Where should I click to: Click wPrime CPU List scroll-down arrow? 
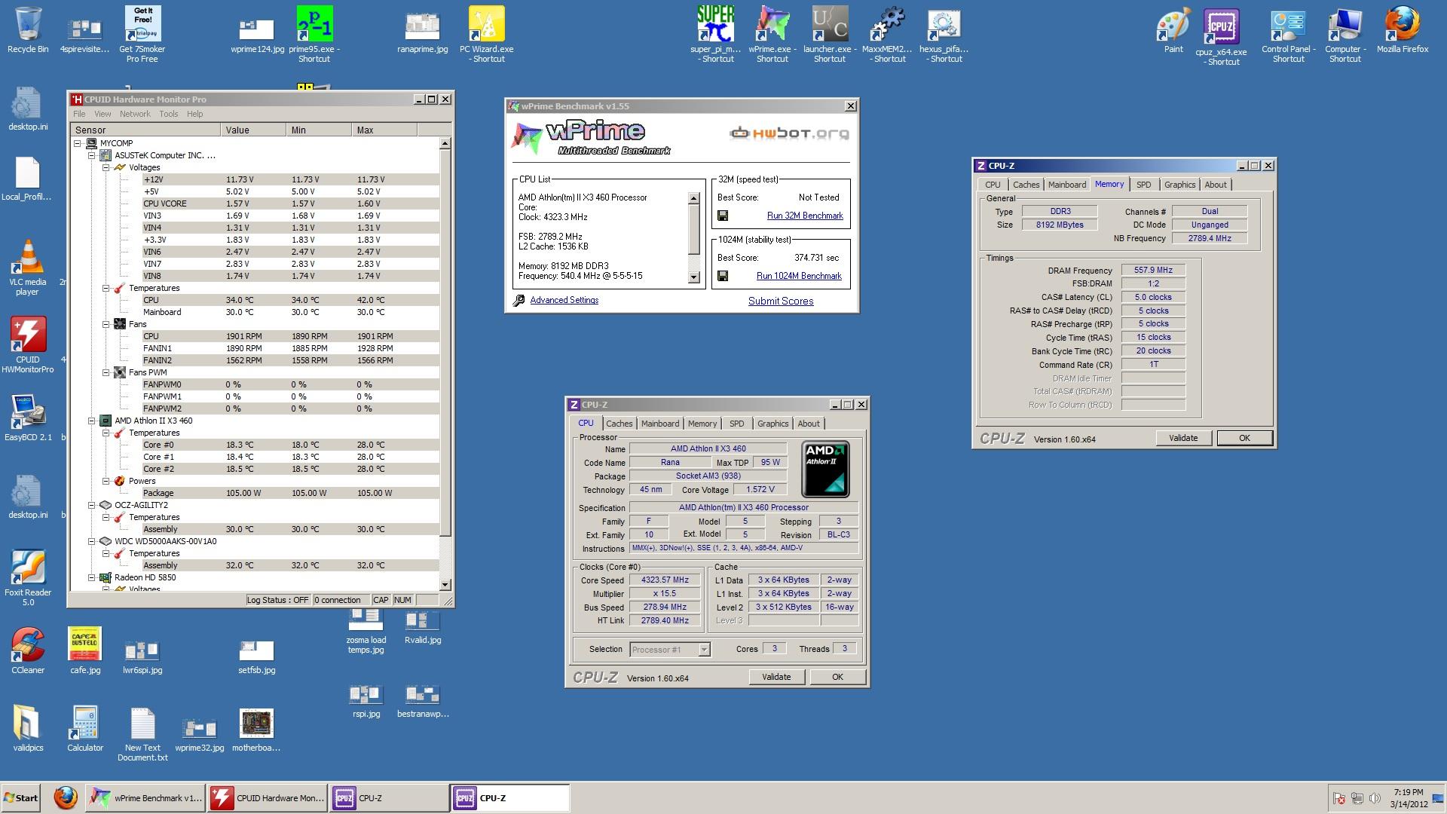[x=694, y=277]
